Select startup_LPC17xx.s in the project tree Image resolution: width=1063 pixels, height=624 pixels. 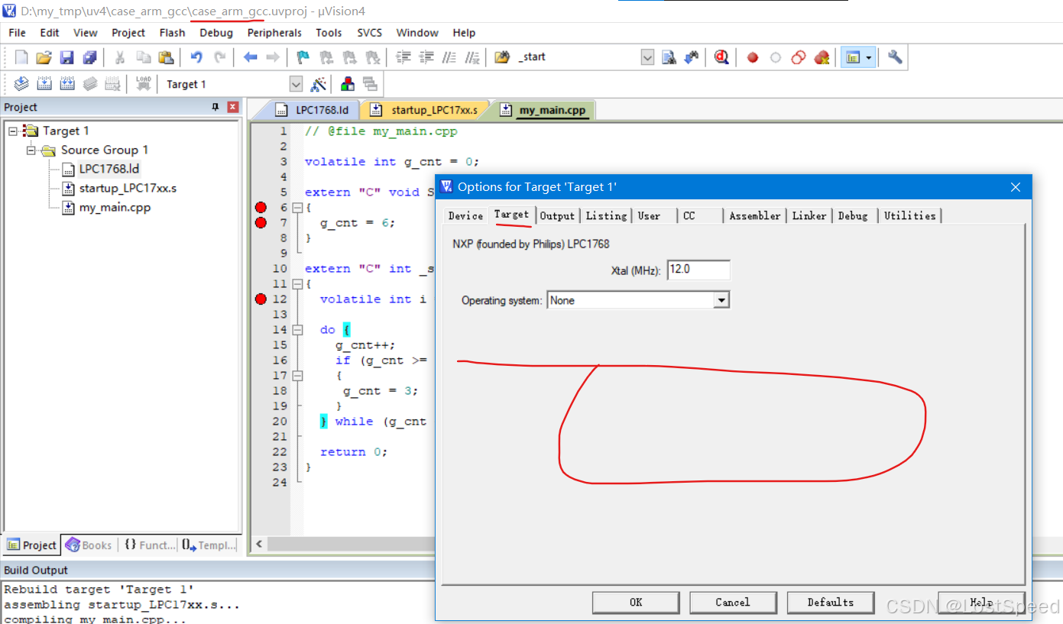[x=128, y=189]
